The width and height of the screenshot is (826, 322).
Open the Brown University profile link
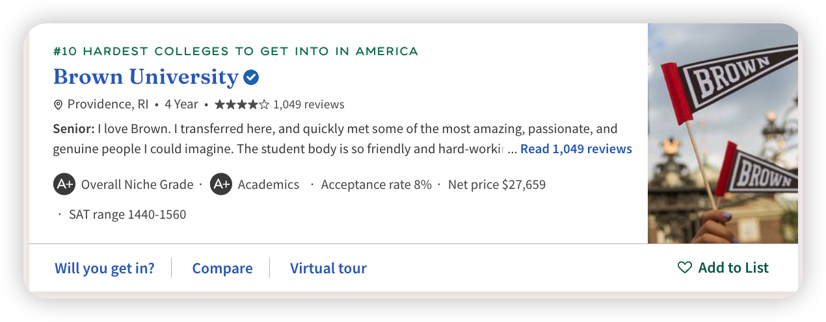[x=146, y=77]
